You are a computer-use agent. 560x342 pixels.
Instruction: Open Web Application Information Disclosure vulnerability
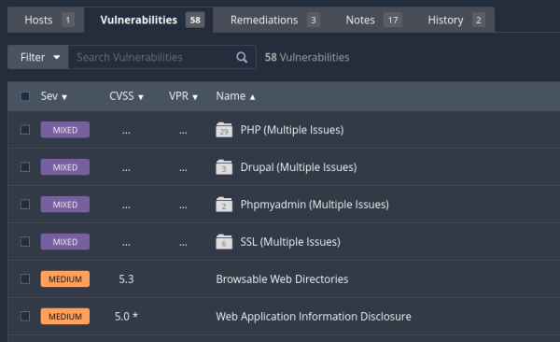[314, 316]
